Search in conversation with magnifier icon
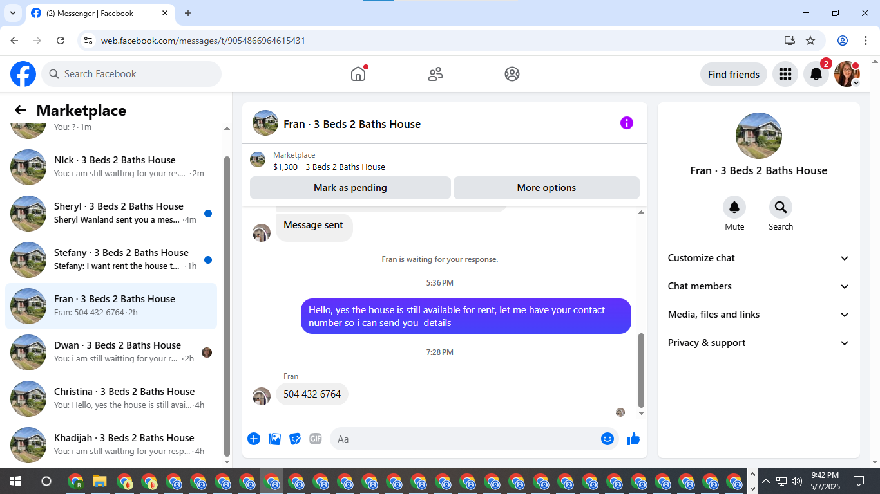Image resolution: width=880 pixels, height=494 pixels. [781, 207]
